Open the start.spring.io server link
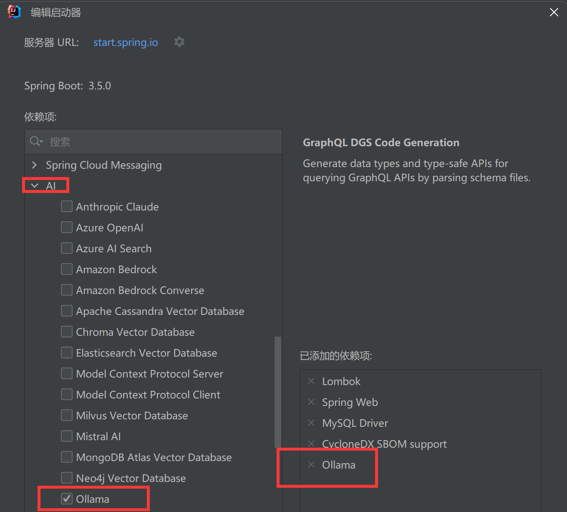Image resolution: width=567 pixels, height=512 pixels. tap(126, 43)
